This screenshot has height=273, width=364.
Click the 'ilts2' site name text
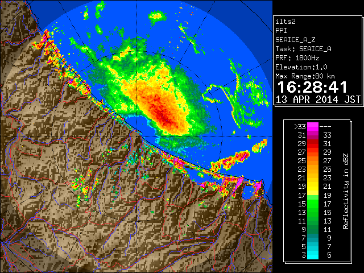click(x=286, y=22)
